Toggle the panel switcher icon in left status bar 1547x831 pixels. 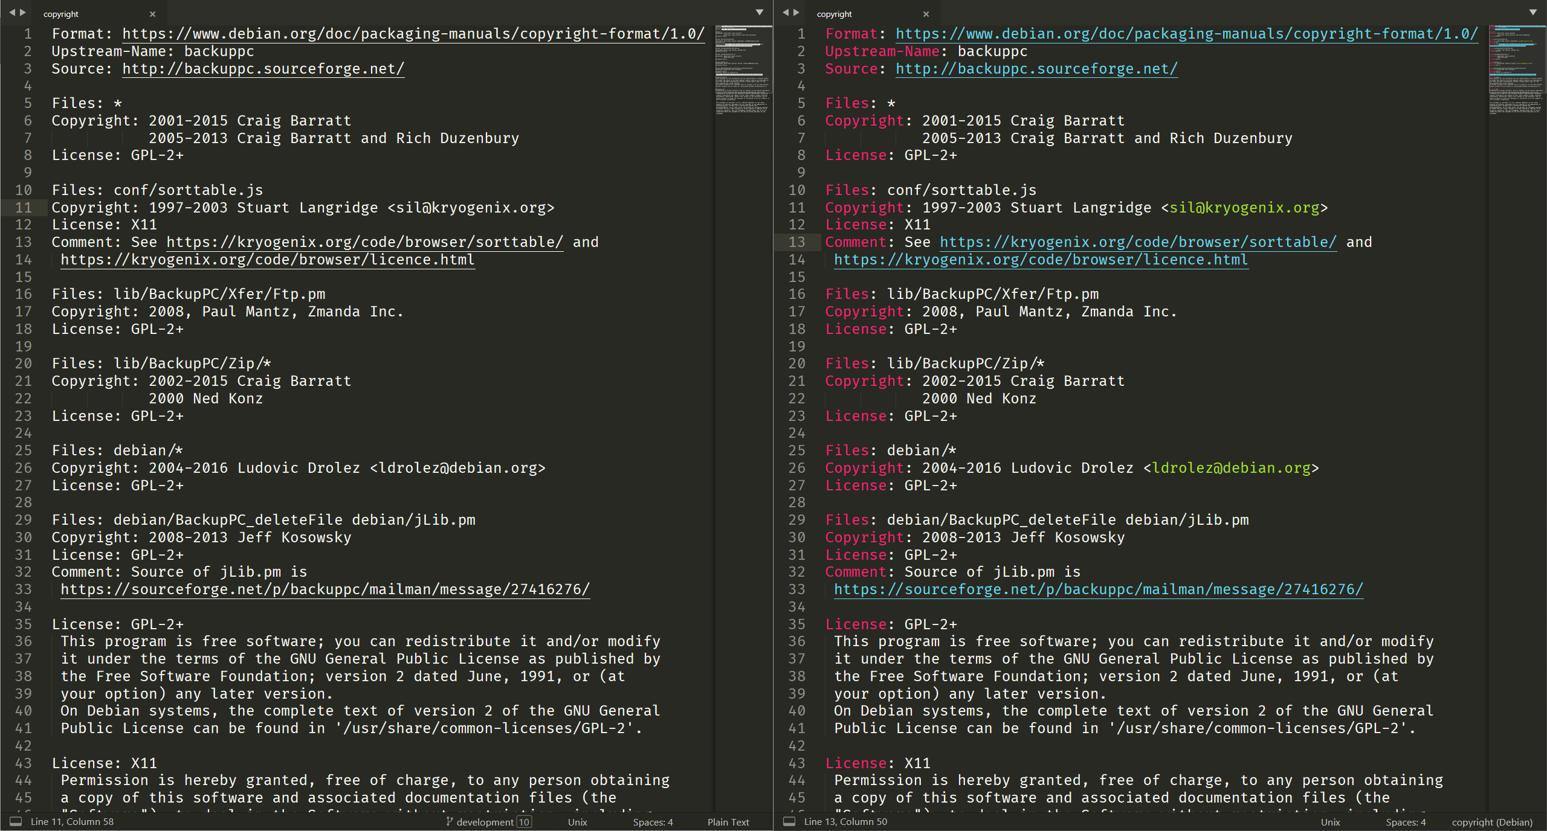click(16, 821)
